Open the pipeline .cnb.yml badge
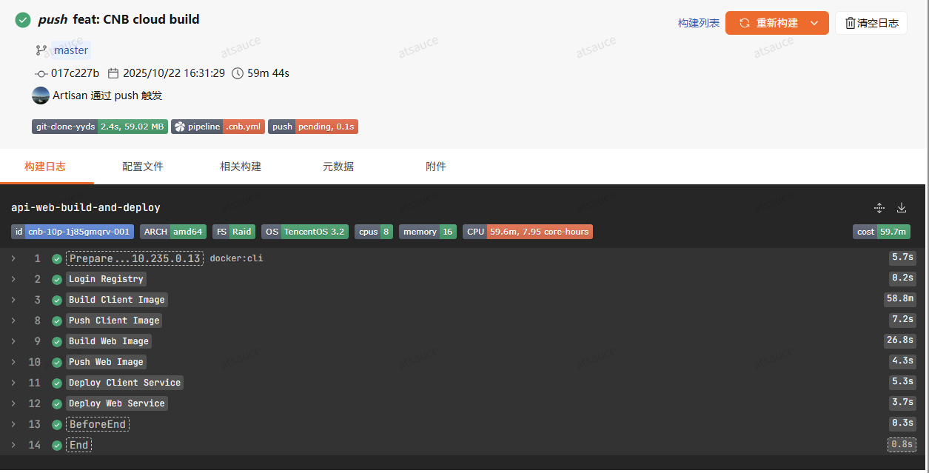The image size is (929, 473). [218, 127]
